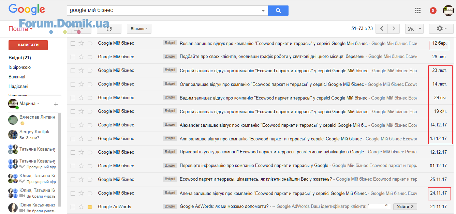Start a new Hangouts conversation with plus icon
Viewport: 456px width, 214px height.
56,104
